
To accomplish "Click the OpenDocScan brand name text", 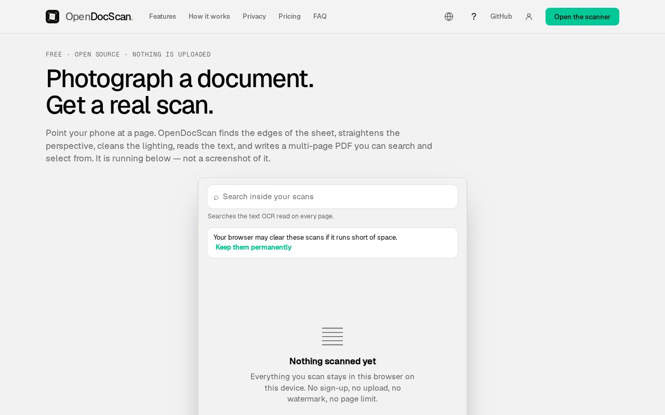I will [x=99, y=17].
